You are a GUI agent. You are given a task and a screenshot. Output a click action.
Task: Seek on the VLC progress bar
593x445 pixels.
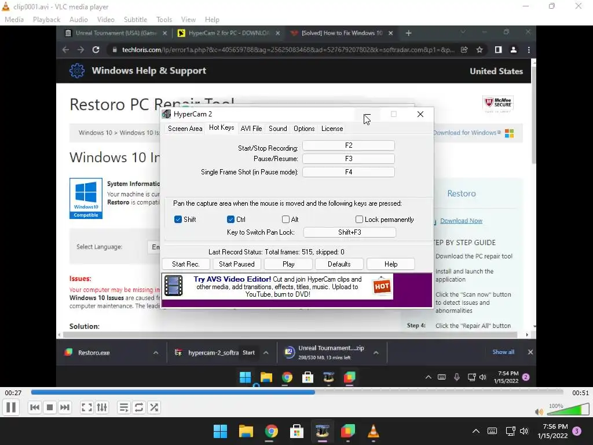[297, 392]
